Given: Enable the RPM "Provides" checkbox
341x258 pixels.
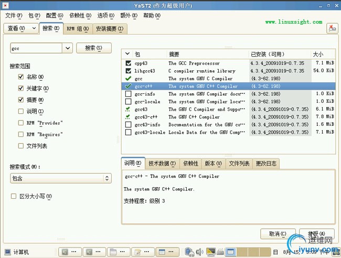Looking at the screenshot, I should point(21,123).
